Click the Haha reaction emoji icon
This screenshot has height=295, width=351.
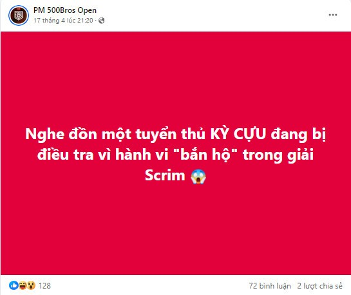[23, 285]
